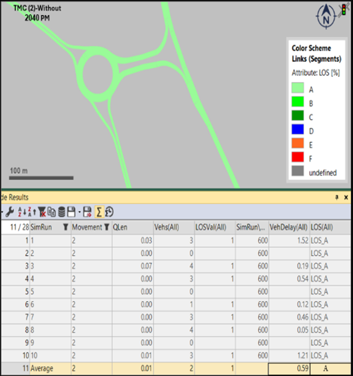Viewport: 353px width, 376px height.
Task: Click the bright green LOS B swatch
Action: coord(297,102)
